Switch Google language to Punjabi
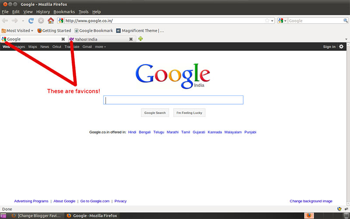Screen dimensions: 350x219 coord(250,132)
